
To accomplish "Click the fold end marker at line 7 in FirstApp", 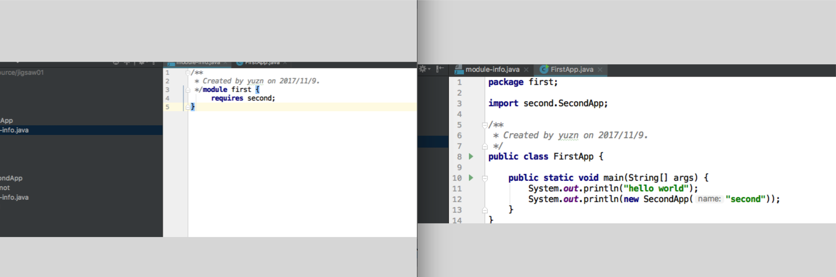I will (485, 146).
